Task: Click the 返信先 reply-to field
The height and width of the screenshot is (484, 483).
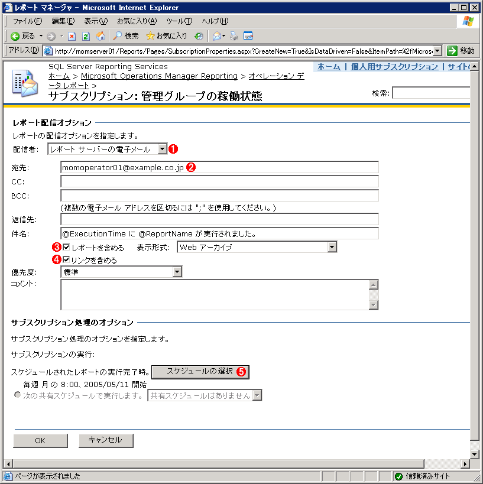Action: tap(219, 219)
